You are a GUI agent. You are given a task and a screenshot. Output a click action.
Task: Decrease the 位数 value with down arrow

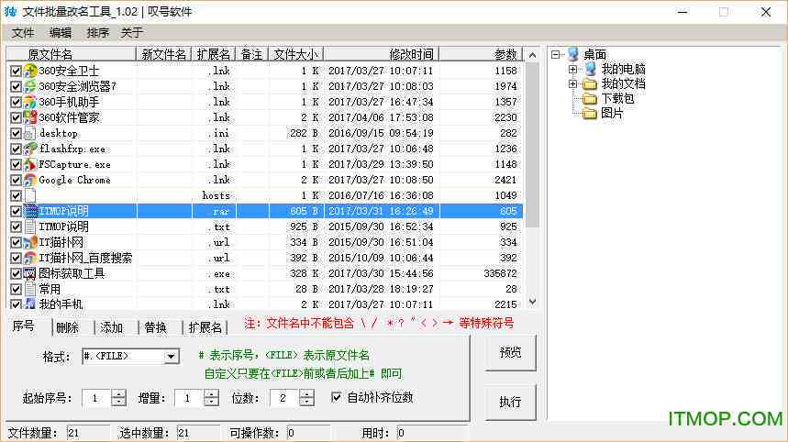(306, 403)
